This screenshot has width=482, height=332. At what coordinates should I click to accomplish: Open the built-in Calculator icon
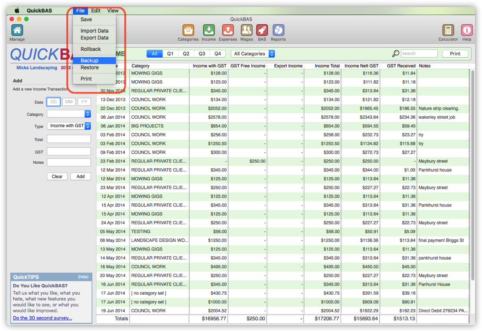[448, 29]
